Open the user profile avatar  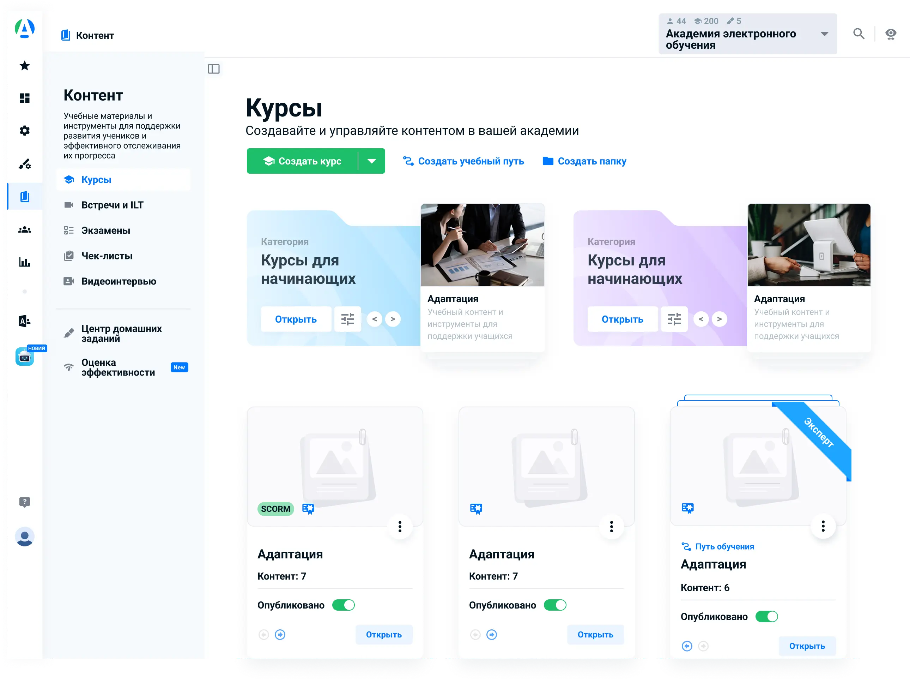pos(25,537)
